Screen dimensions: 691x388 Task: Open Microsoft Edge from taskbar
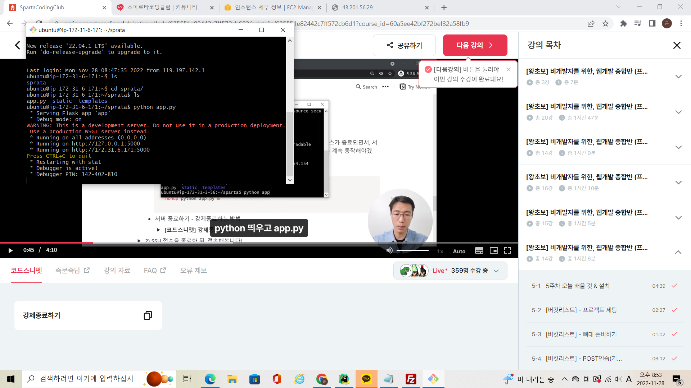tap(210, 379)
